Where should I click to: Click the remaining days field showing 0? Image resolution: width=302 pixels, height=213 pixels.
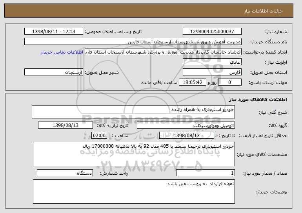pyautogui.click(x=229, y=82)
